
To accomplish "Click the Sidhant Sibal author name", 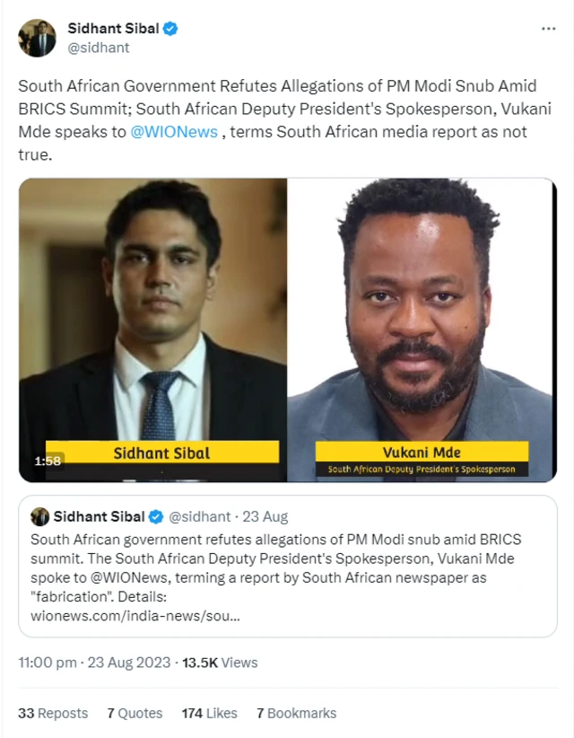I will click(x=113, y=29).
